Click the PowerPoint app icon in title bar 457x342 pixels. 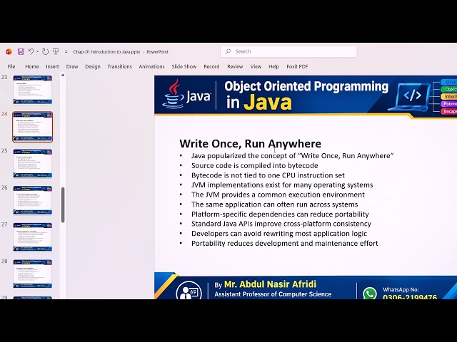(x=9, y=52)
